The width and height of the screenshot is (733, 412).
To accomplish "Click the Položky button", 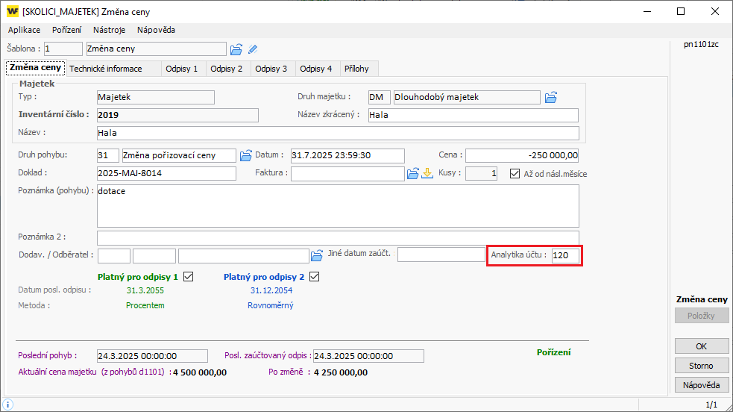I will click(702, 316).
